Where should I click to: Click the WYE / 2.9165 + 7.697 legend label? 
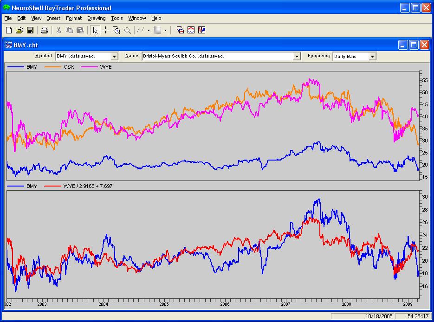88,186
